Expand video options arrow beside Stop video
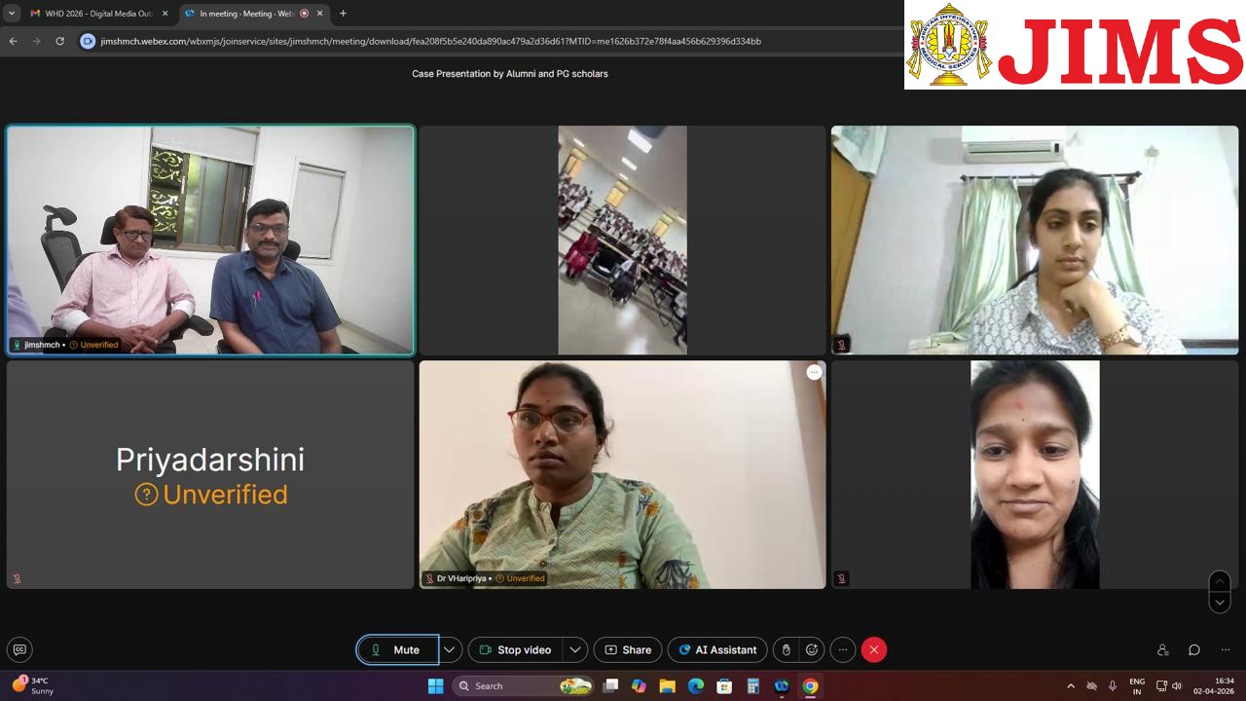Viewport: 1246px width, 701px height. pyautogui.click(x=575, y=649)
